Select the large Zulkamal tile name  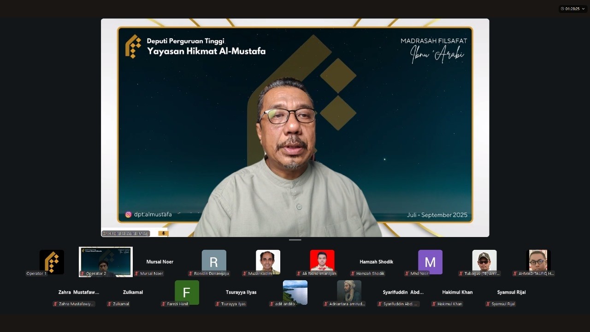coord(133,292)
